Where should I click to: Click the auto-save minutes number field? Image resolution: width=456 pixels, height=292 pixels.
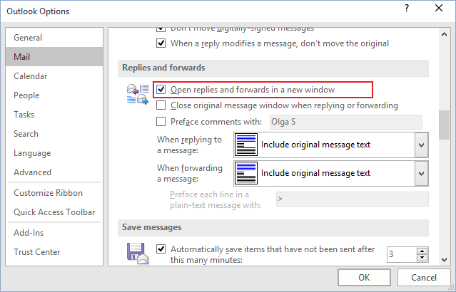402,254
